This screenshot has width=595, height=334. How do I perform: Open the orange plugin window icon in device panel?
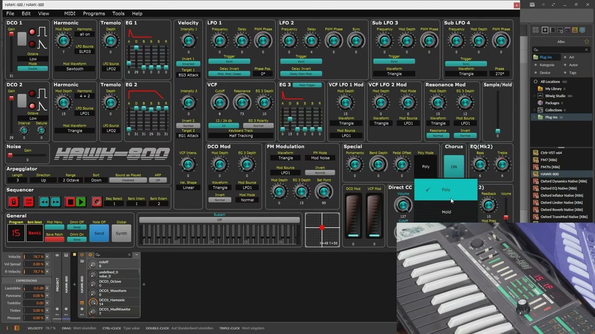tap(82, 302)
